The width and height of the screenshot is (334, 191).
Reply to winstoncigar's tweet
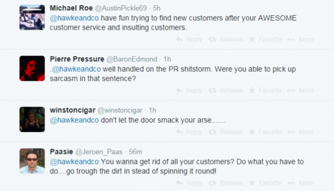point(189,132)
